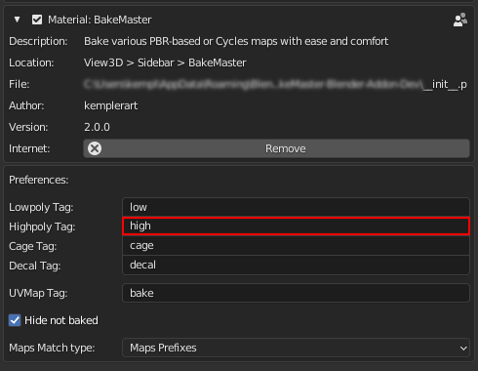
Task: Edit the Decal Tag field
Action: pyautogui.click(x=296, y=265)
